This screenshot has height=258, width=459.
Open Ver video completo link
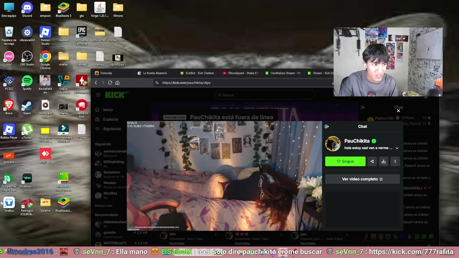[363, 179]
